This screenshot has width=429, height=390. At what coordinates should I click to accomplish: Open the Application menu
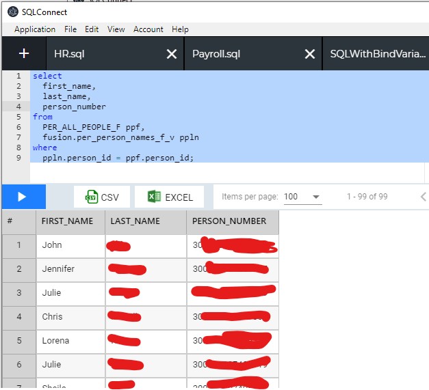click(35, 29)
